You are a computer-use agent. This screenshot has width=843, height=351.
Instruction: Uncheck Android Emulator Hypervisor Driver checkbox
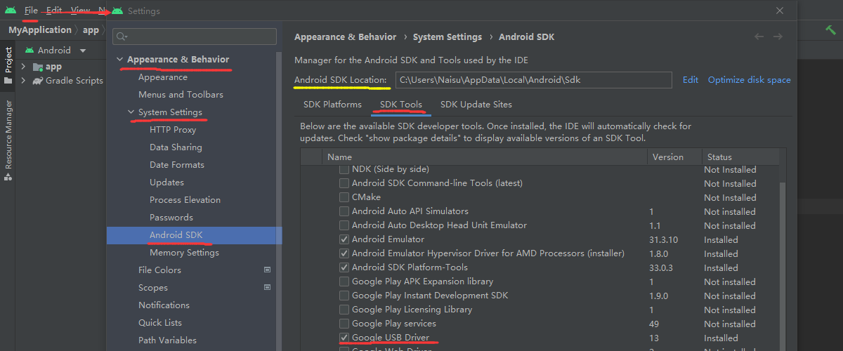(x=344, y=253)
